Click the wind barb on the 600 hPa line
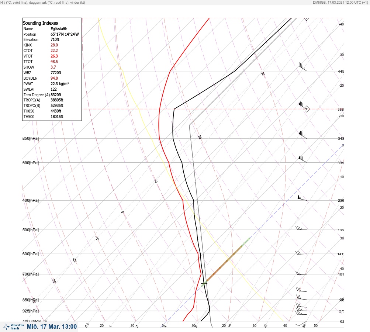This screenshot has width=370, height=332. coord(301,253)
